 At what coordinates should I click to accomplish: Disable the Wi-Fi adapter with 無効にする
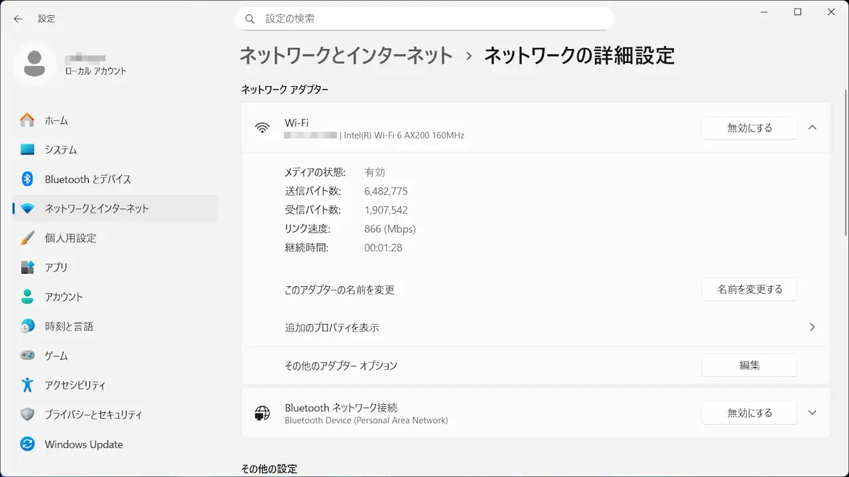[750, 128]
